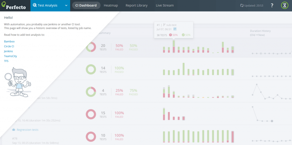Open the Bamboo integration link
The image size is (292, 145).
(9, 42)
